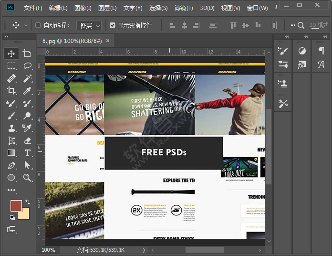
Task: Select the Pen tool
Action: 11,165
